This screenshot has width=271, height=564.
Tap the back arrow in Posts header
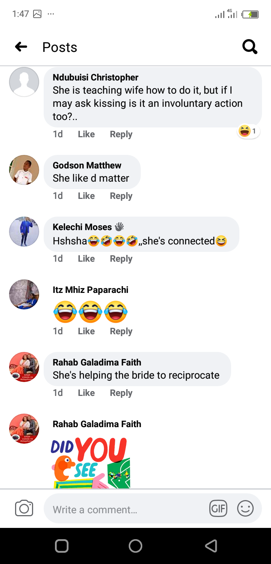[x=21, y=47]
